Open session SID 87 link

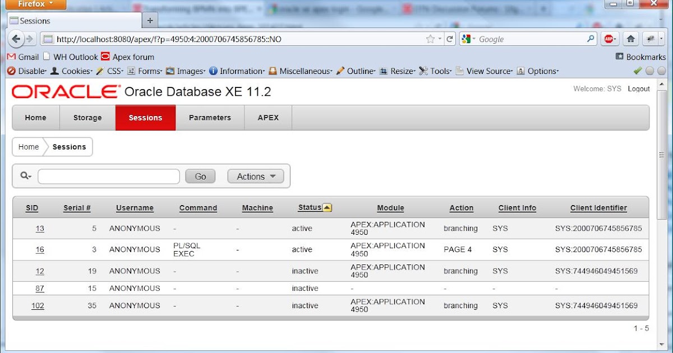(x=40, y=289)
